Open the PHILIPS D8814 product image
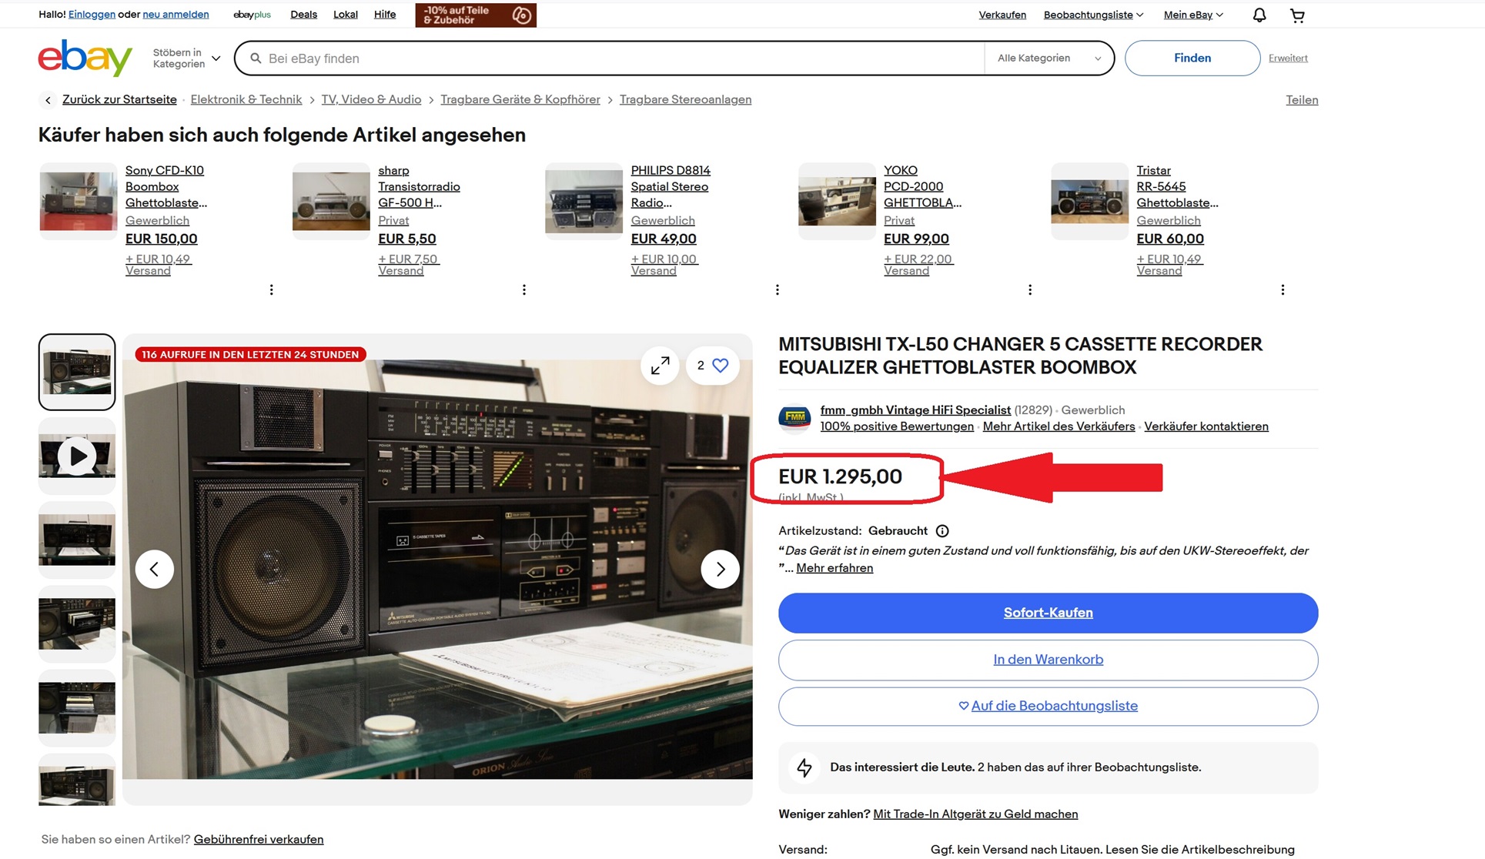Screen dimensions: 1485x859 (584, 202)
